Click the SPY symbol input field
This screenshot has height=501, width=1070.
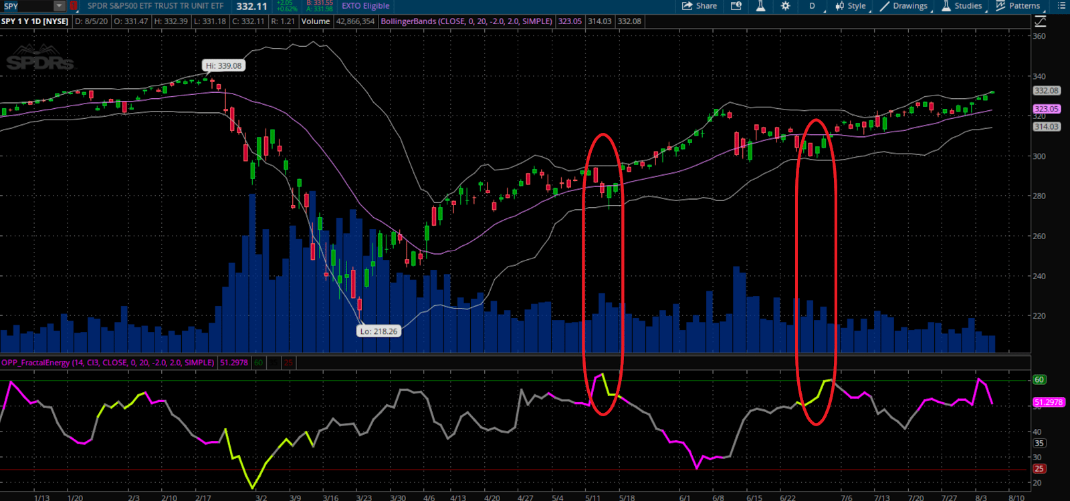[x=27, y=6]
